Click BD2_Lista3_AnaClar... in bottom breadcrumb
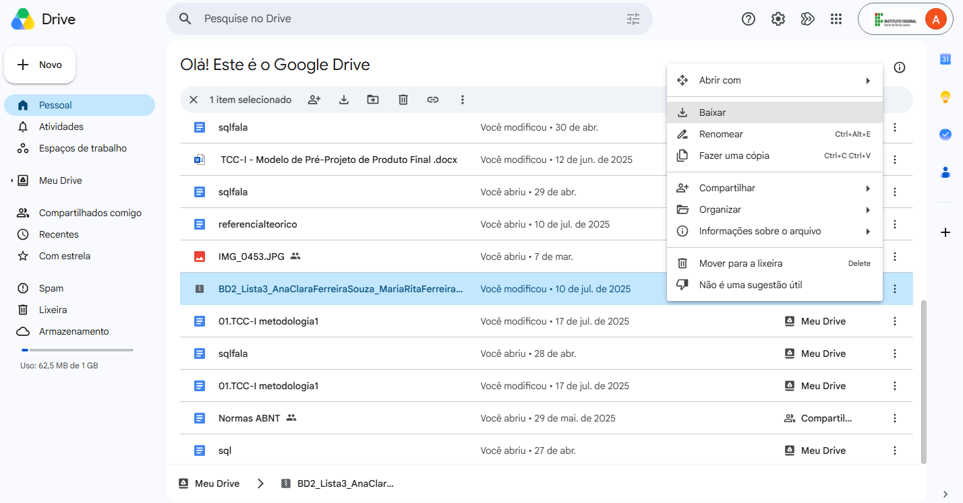This screenshot has height=503, width=963. (337, 483)
